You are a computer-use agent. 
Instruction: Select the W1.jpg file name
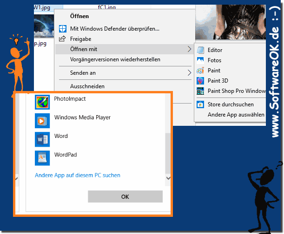pos(42,8)
